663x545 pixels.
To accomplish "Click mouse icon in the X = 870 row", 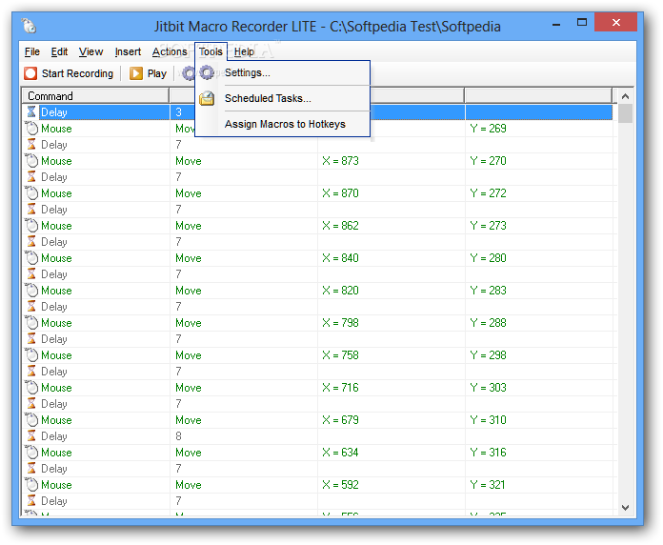I will (x=31, y=193).
